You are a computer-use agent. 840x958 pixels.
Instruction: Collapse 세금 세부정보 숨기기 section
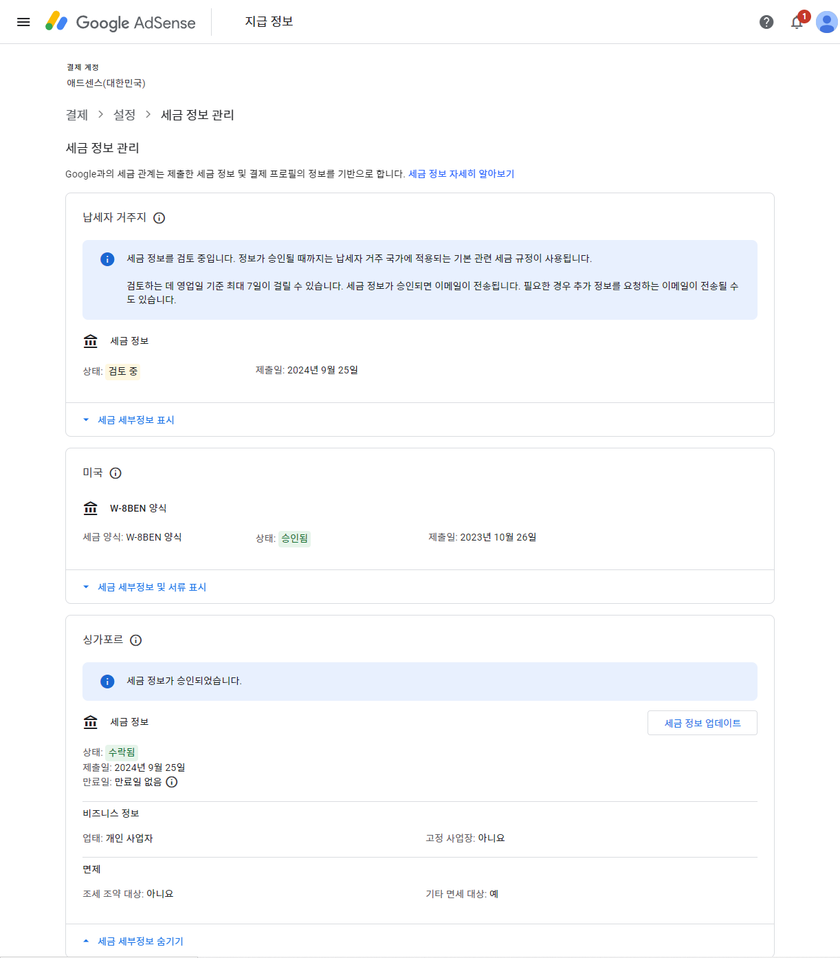[x=139, y=941]
